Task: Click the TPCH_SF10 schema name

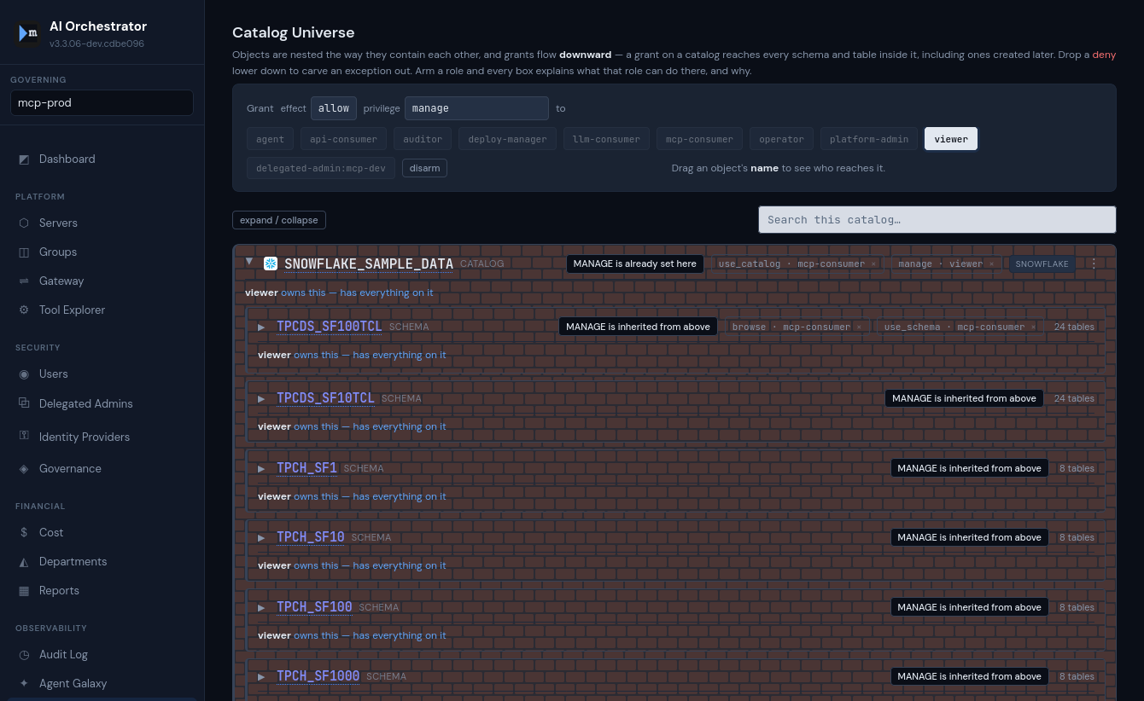Action: click(x=311, y=538)
